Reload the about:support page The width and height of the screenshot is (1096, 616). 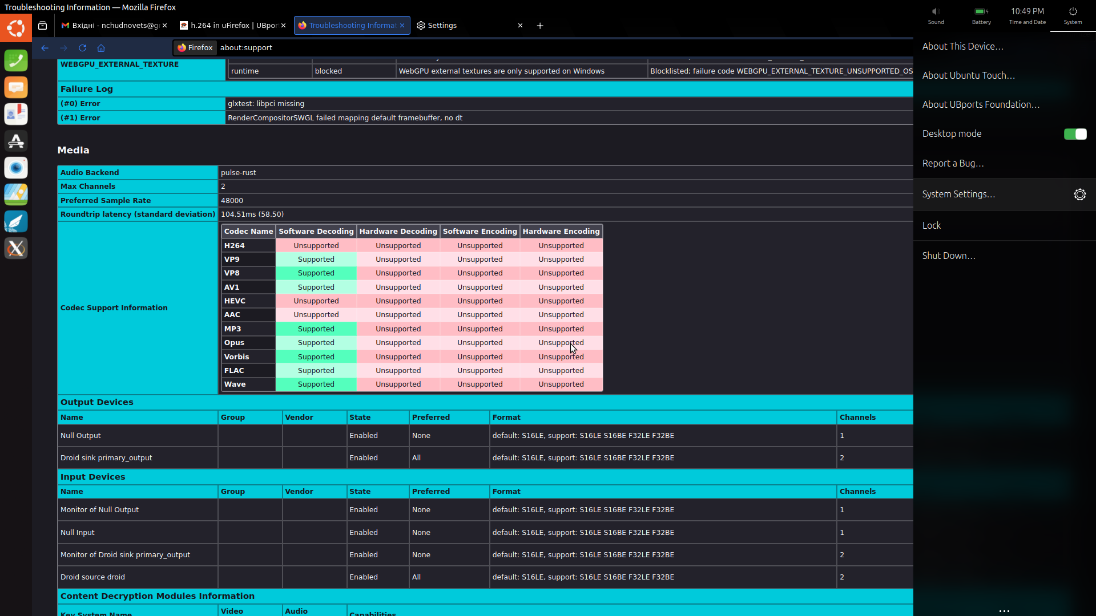pos(82,48)
